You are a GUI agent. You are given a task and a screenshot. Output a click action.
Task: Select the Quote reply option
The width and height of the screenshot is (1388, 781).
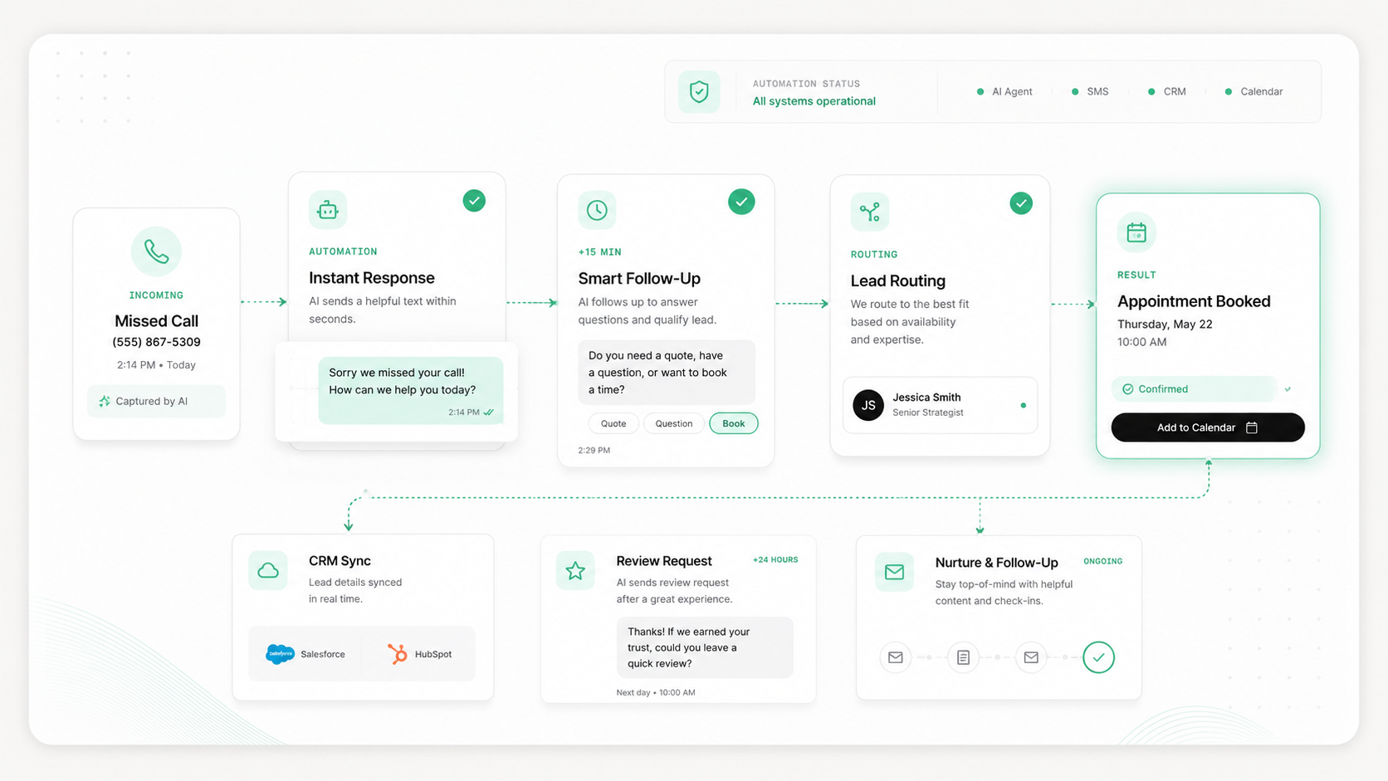click(613, 423)
